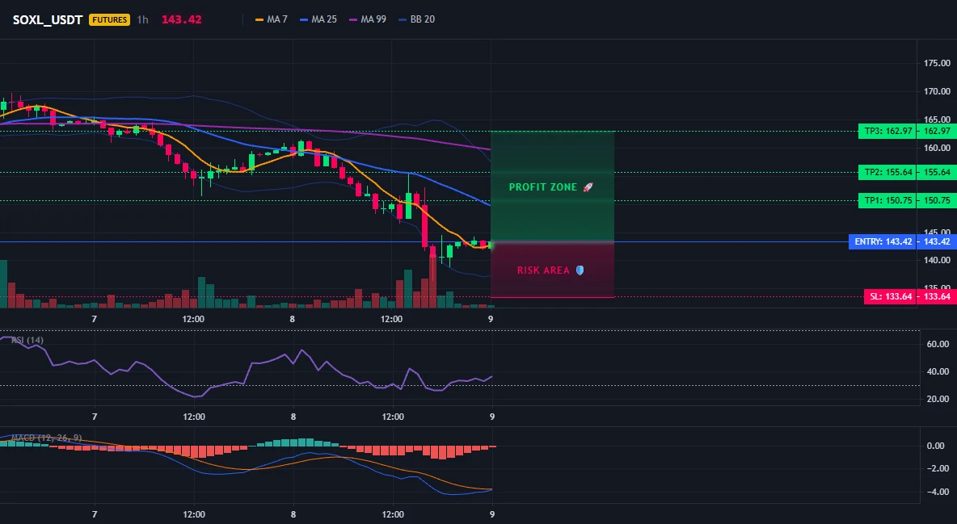Image resolution: width=957 pixels, height=524 pixels.
Task: Select the yellow FUTURES badge
Action: pyautogui.click(x=109, y=19)
